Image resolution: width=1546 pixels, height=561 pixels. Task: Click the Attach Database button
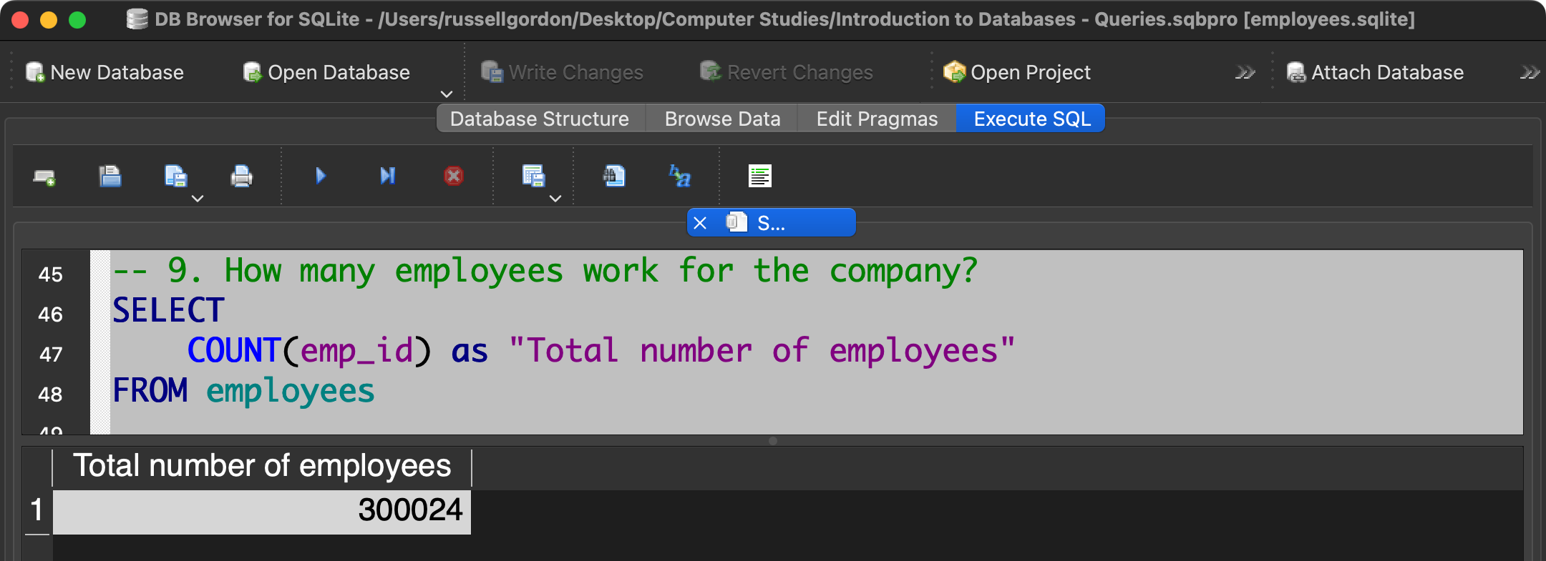coord(1375,73)
